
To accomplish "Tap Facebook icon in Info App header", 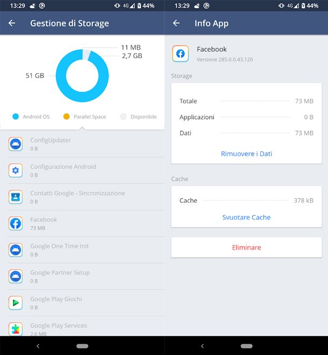I will [181, 54].
